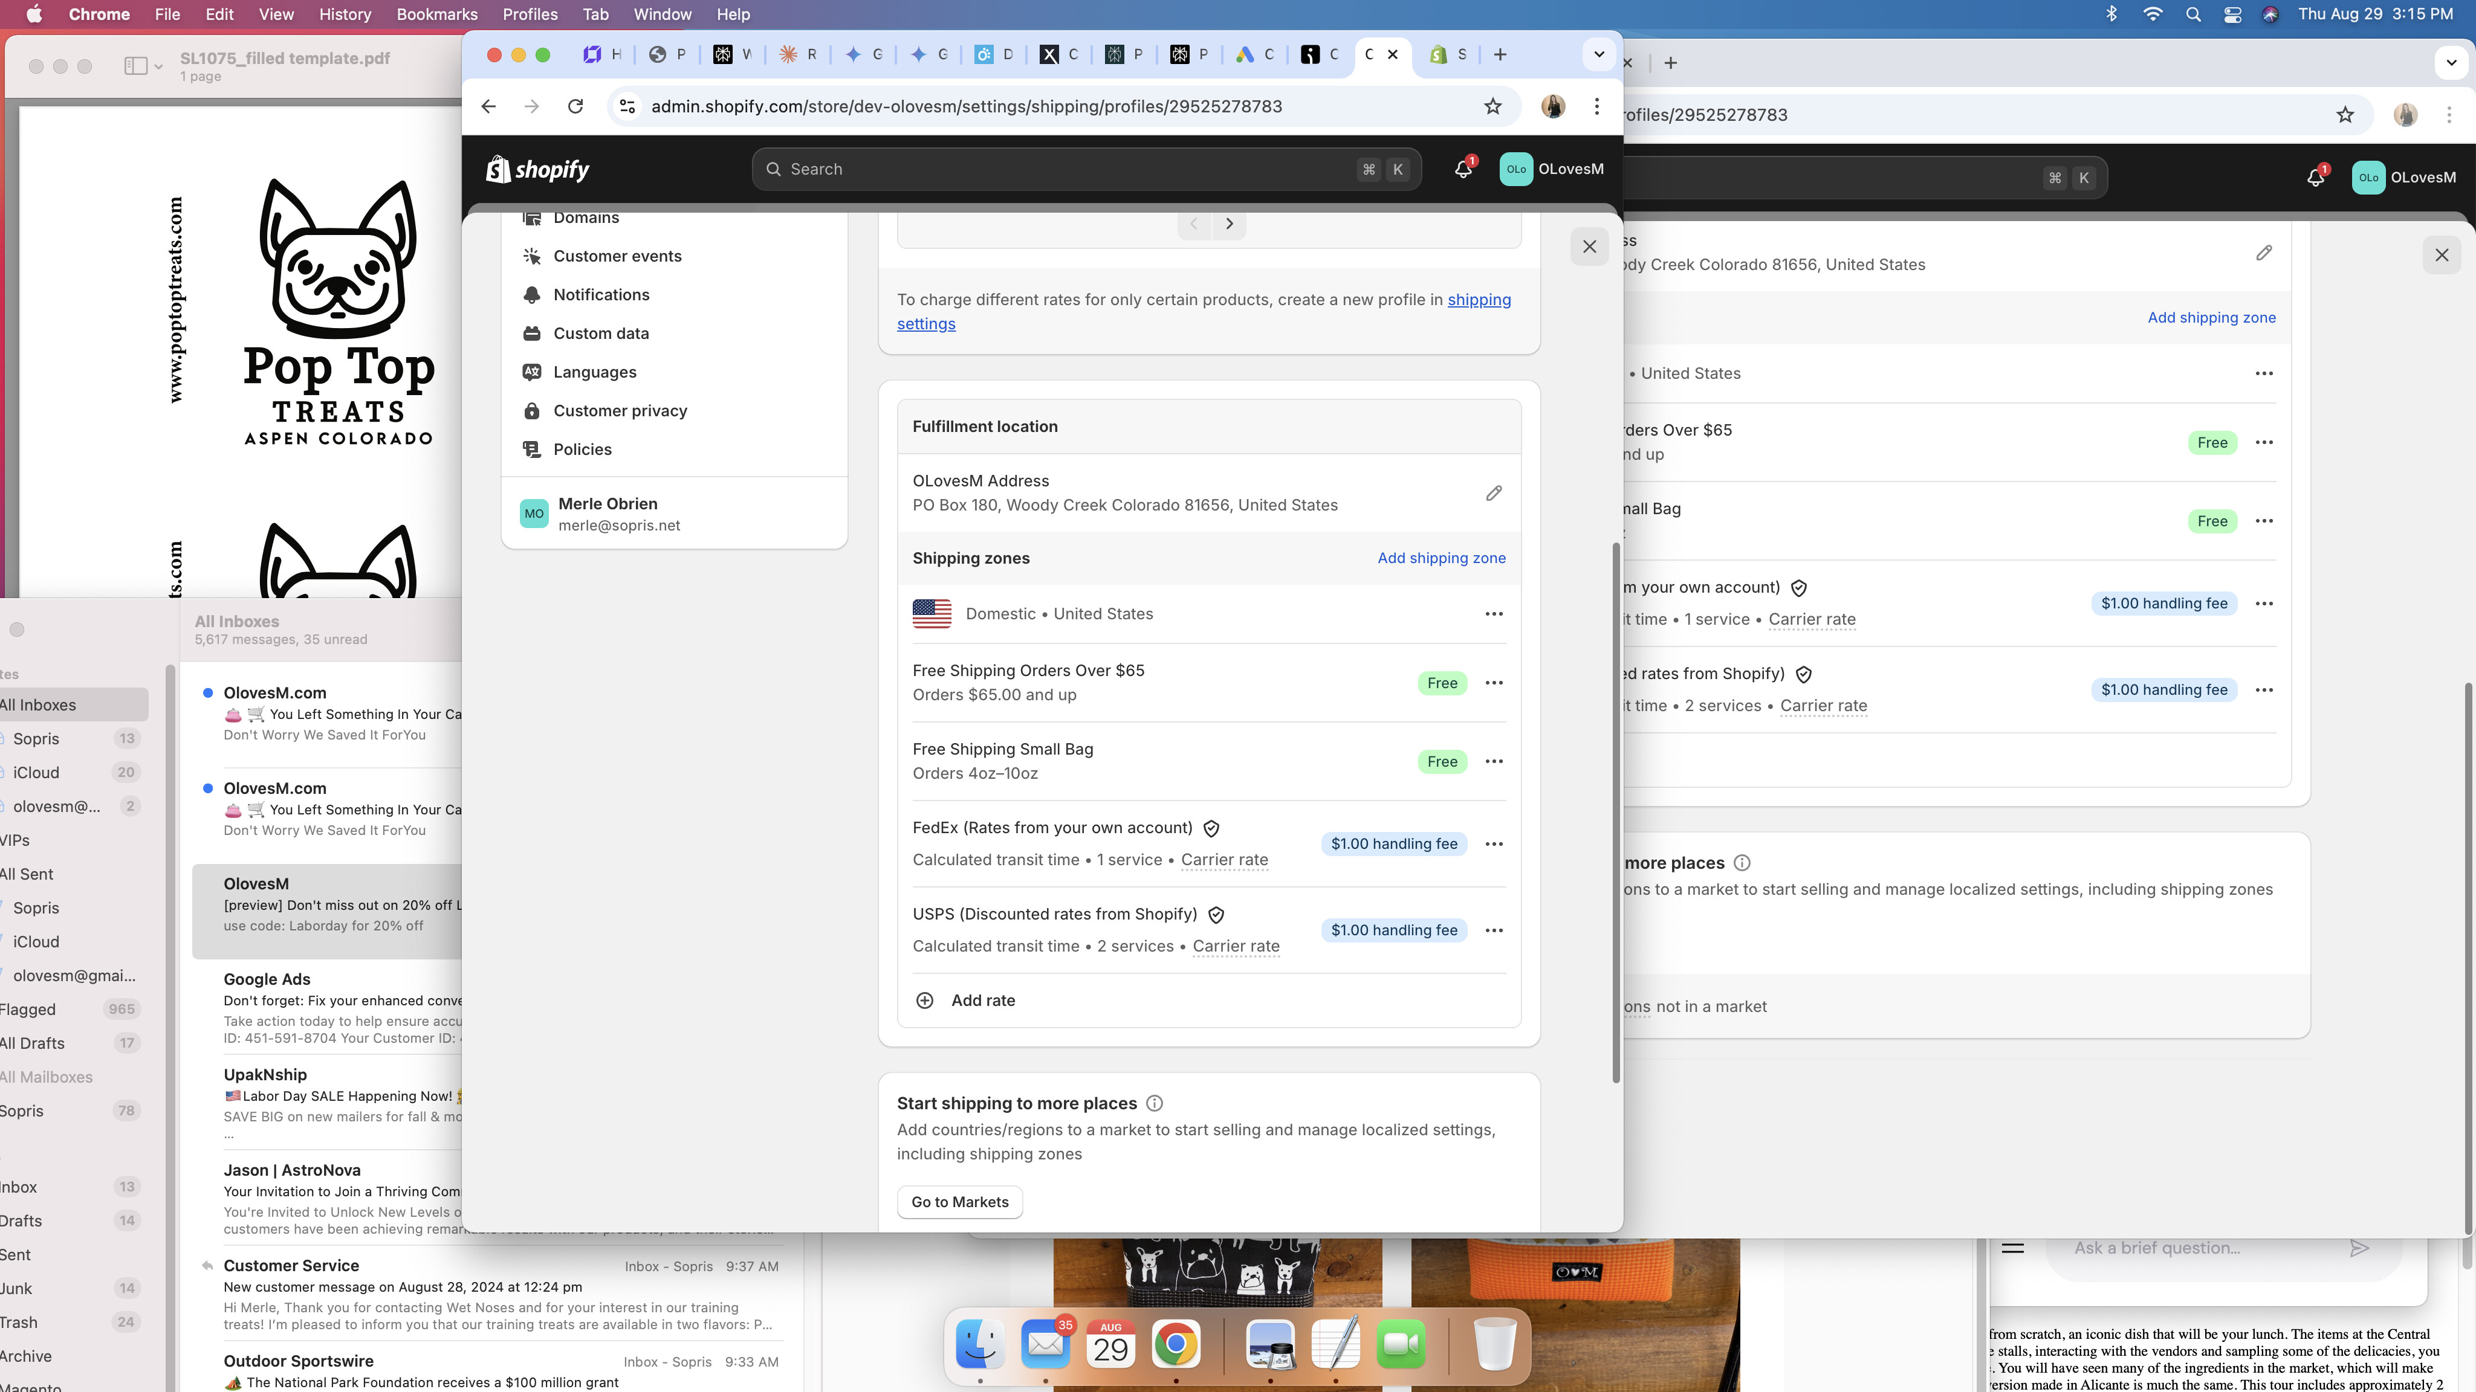The height and width of the screenshot is (1392, 2476).
Task: Click the shipping settings hyperlink
Action: tap(1479, 300)
